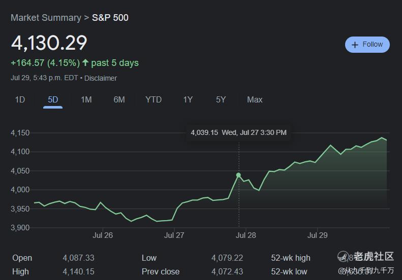Click the Prev close value 4,072.43

pyautogui.click(x=227, y=271)
